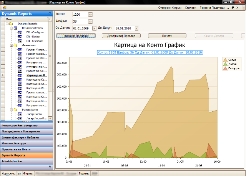246x176 pixels.
Task: Click the До Датум field showing 10.01.2010
Action: click(x=125, y=28)
